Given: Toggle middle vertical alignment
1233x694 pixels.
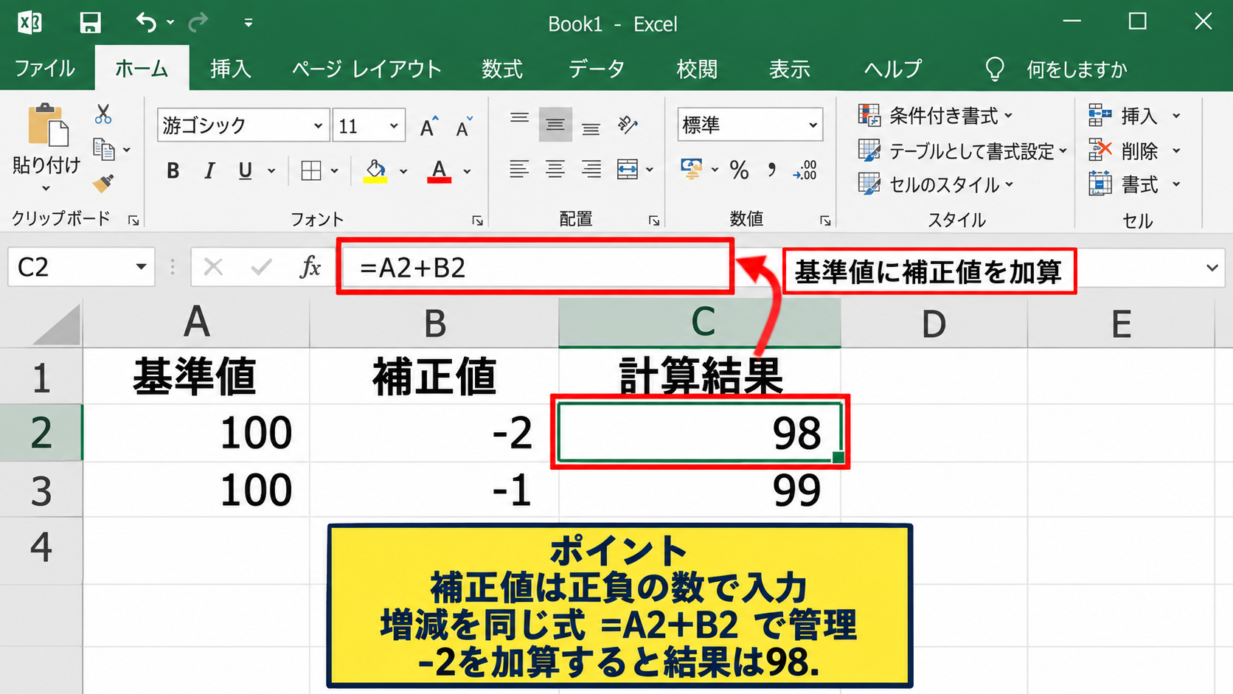Looking at the screenshot, I should [555, 125].
